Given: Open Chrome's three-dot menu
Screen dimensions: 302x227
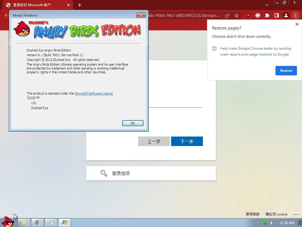Looking at the screenshot, I should coord(296,15).
